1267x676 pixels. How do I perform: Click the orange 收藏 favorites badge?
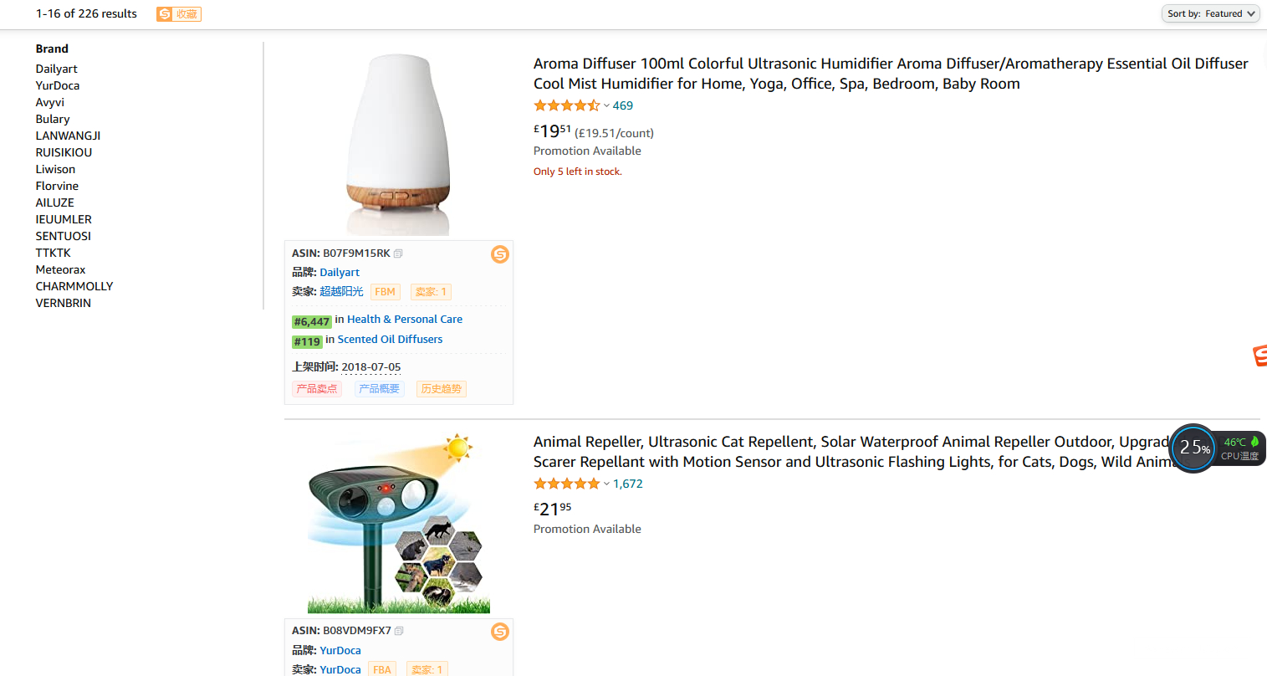pyautogui.click(x=179, y=14)
